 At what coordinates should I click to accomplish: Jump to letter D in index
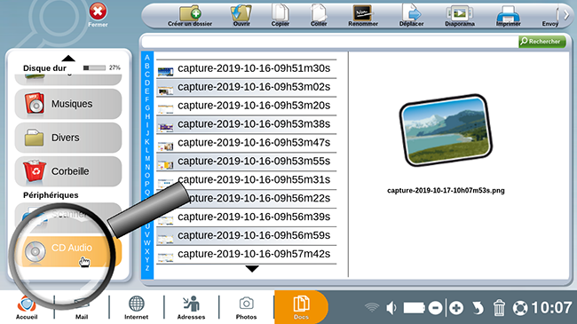(x=147, y=83)
